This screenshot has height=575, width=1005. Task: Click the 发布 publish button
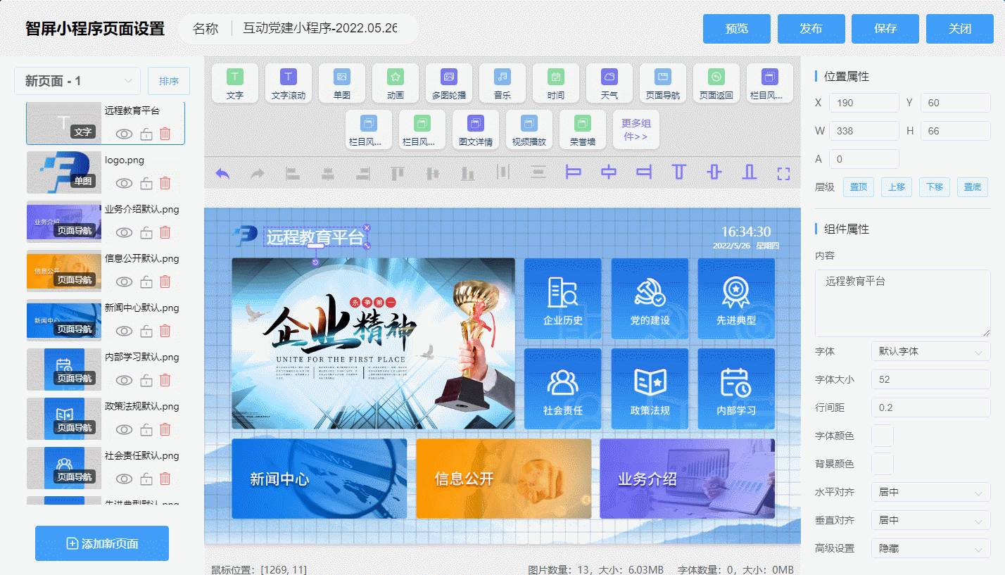click(811, 29)
